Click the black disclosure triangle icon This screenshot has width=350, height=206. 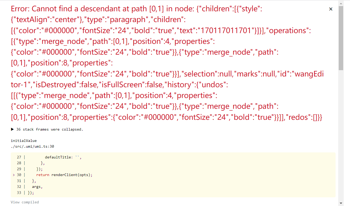[x=12, y=129]
